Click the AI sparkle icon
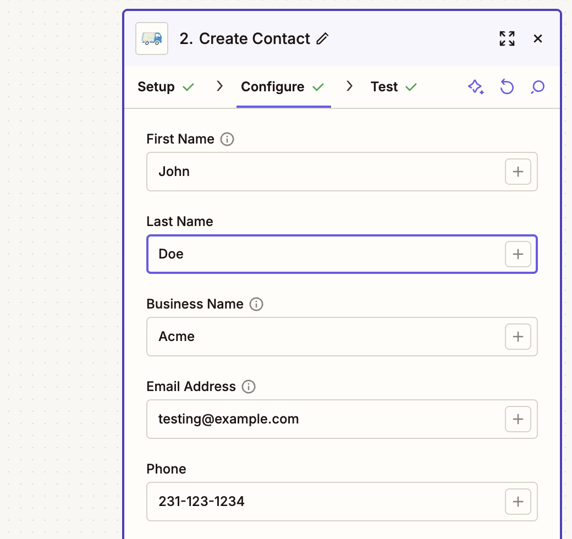This screenshot has height=539, width=572. point(476,87)
